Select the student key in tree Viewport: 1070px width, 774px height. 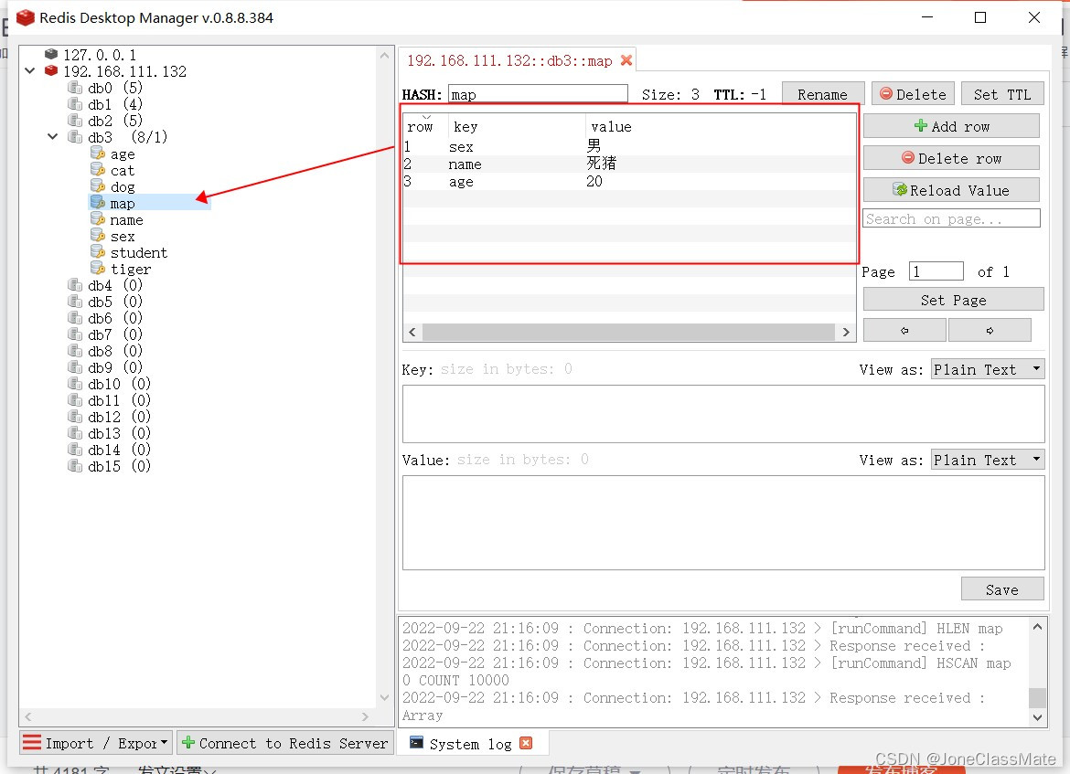(x=138, y=252)
